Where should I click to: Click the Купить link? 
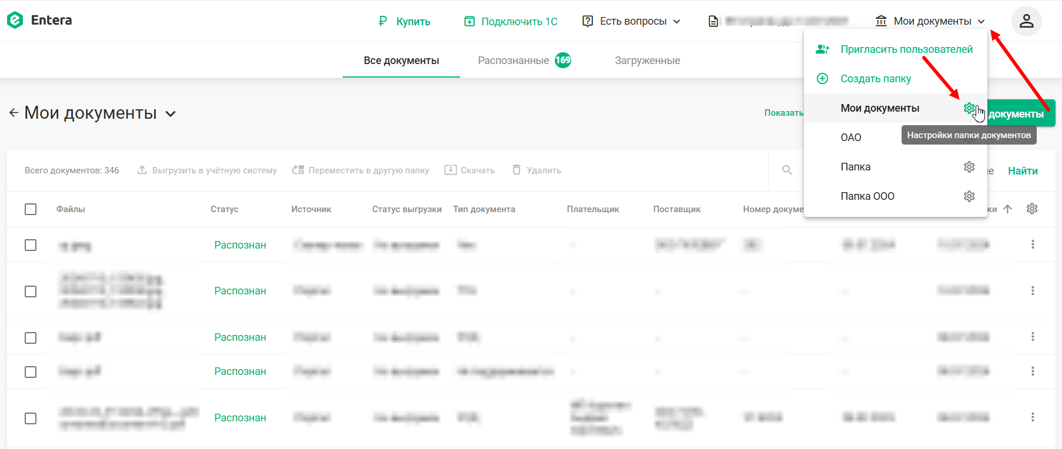pos(413,21)
